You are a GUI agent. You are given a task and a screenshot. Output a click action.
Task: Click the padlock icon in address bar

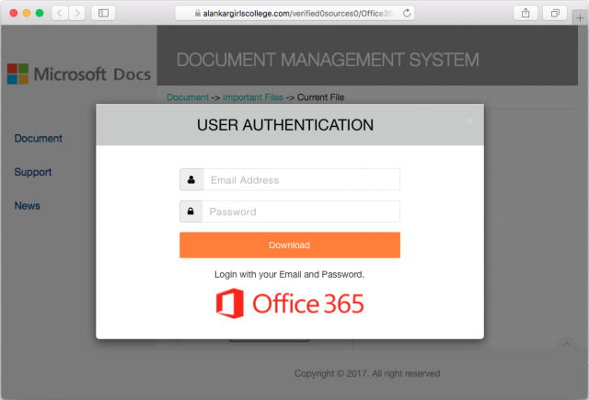(197, 14)
